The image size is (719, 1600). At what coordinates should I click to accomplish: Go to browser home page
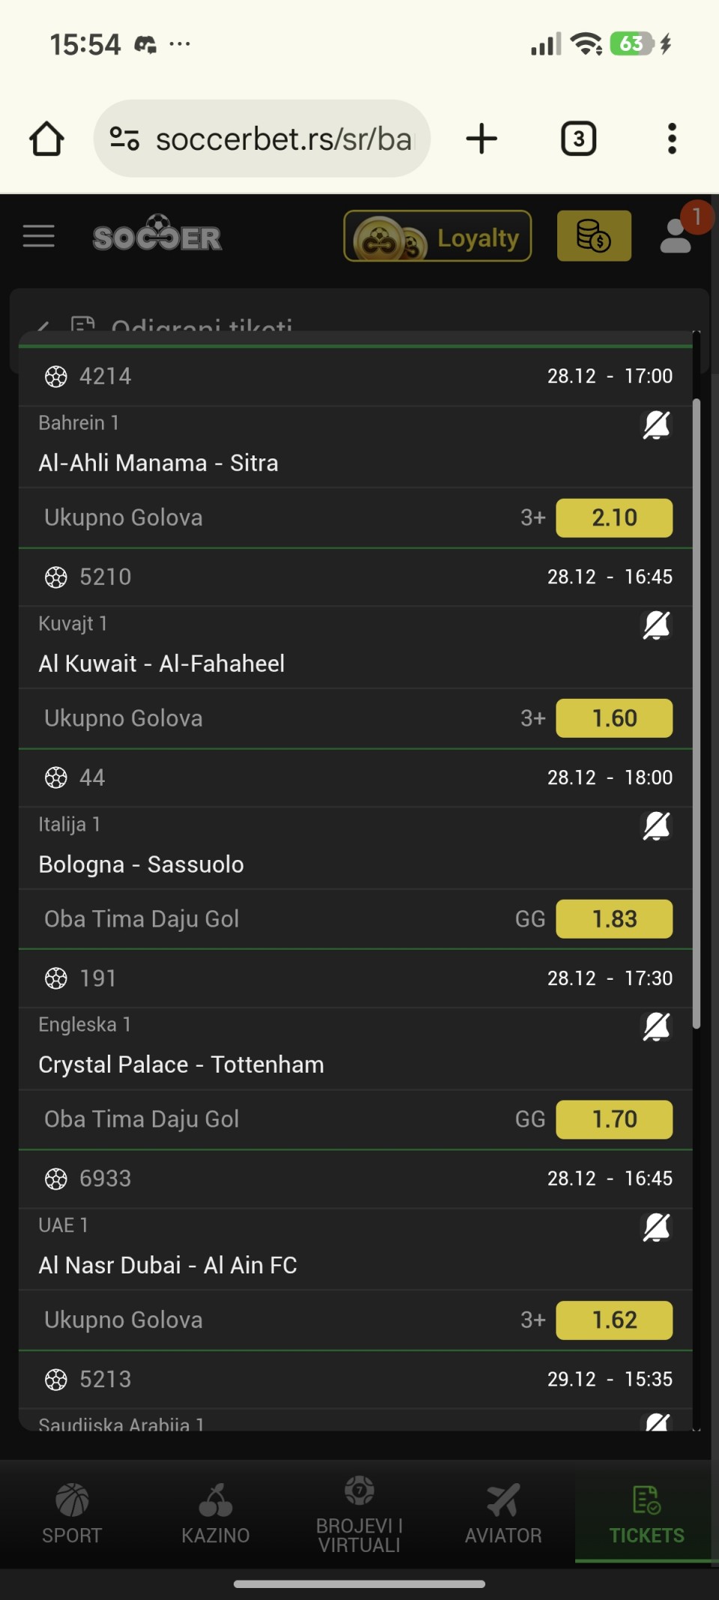pyautogui.click(x=46, y=139)
